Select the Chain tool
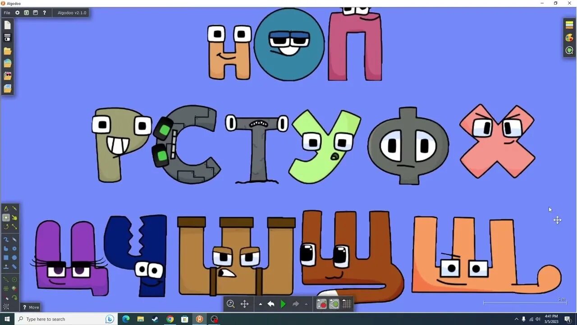 click(14, 267)
